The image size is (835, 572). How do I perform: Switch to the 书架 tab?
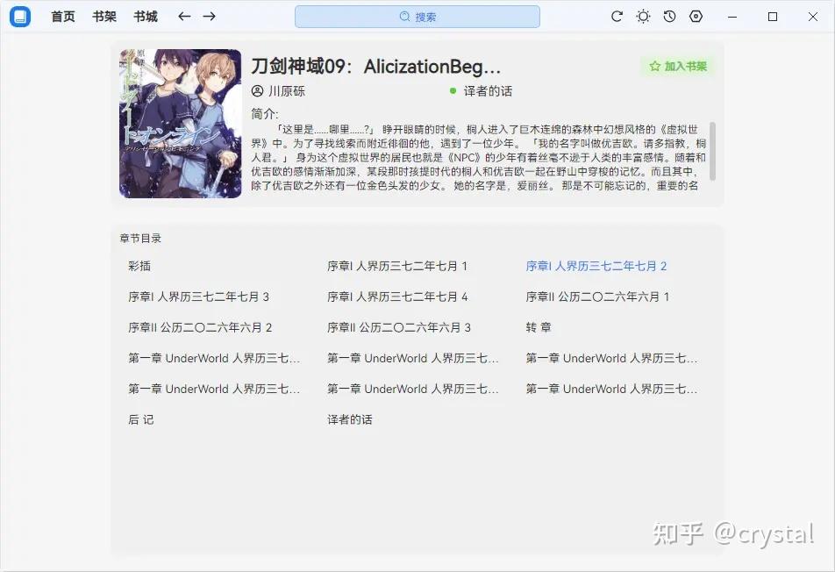(103, 16)
